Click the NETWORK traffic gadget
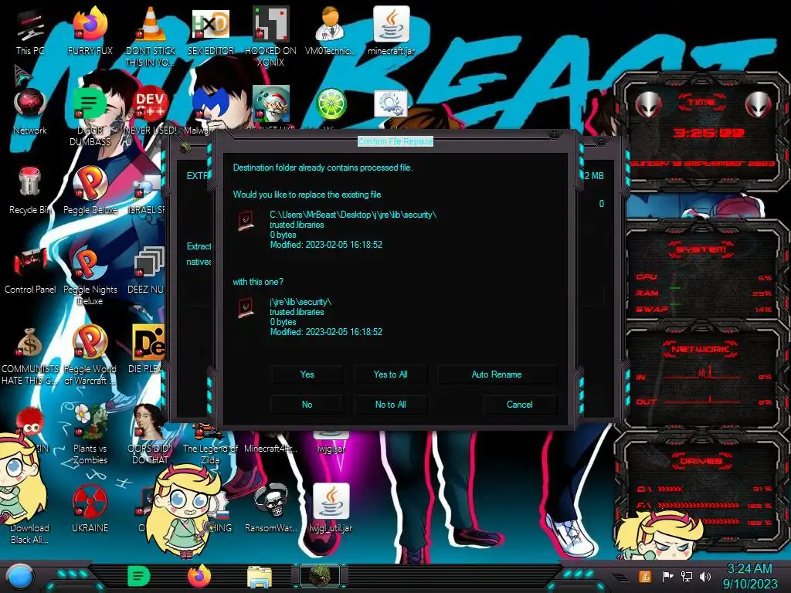 (x=701, y=376)
